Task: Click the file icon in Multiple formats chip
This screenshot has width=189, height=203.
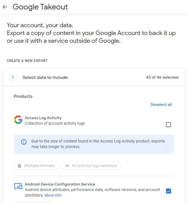Action: [19, 166]
